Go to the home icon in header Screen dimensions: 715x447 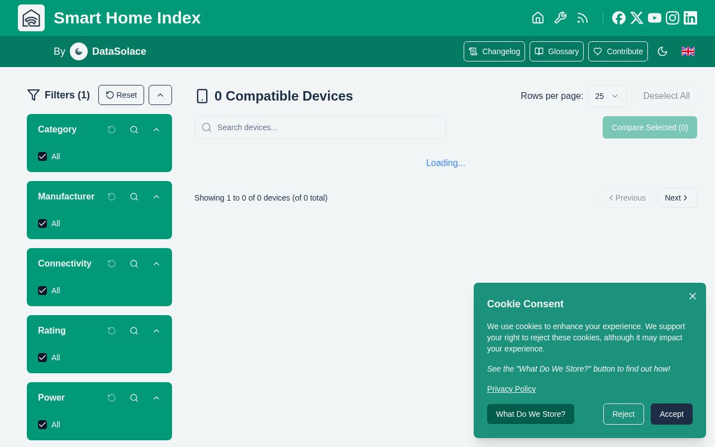538,18
